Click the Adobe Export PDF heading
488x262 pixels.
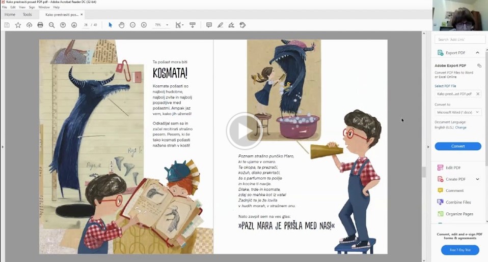click(450, 65)
